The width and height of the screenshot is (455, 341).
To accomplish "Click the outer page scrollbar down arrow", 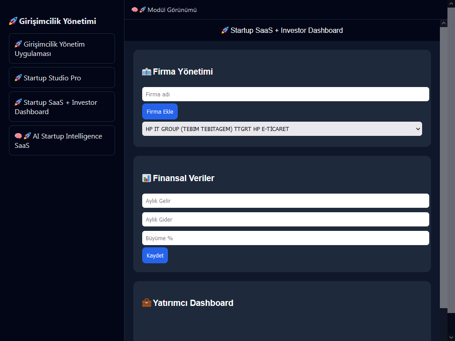I will tap(451, 337).
